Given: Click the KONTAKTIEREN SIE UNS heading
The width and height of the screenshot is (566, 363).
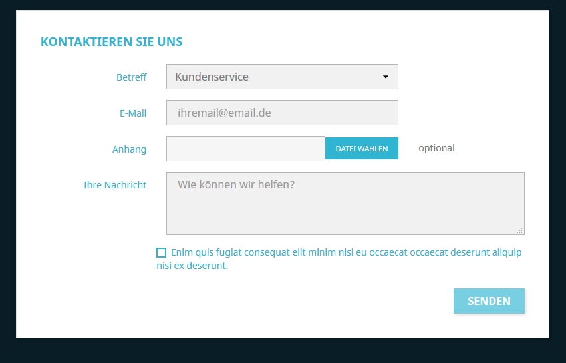Looking at the screenshot, I should point(112,41).
